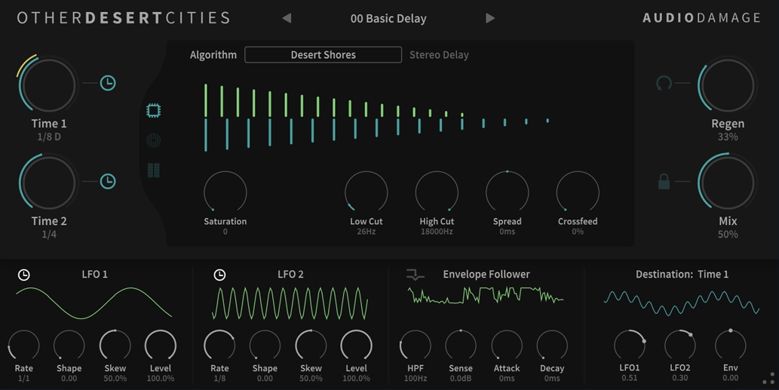Toggle the Time 1 tempo sync clock
This screenshot has width=779, height=390.
tap(108, 83)
